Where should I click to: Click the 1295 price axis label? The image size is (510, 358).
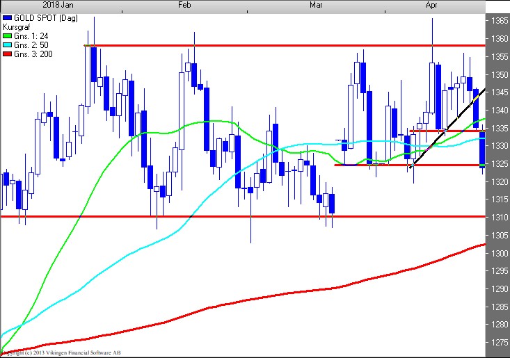click(x=500, y=271)
